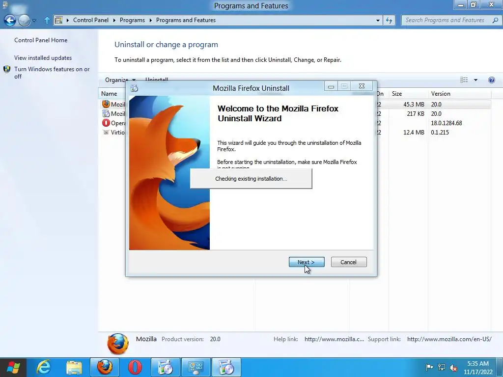This screenshot has width=503, height=377.
Task: Open the Organize menu
Action: 120,80
